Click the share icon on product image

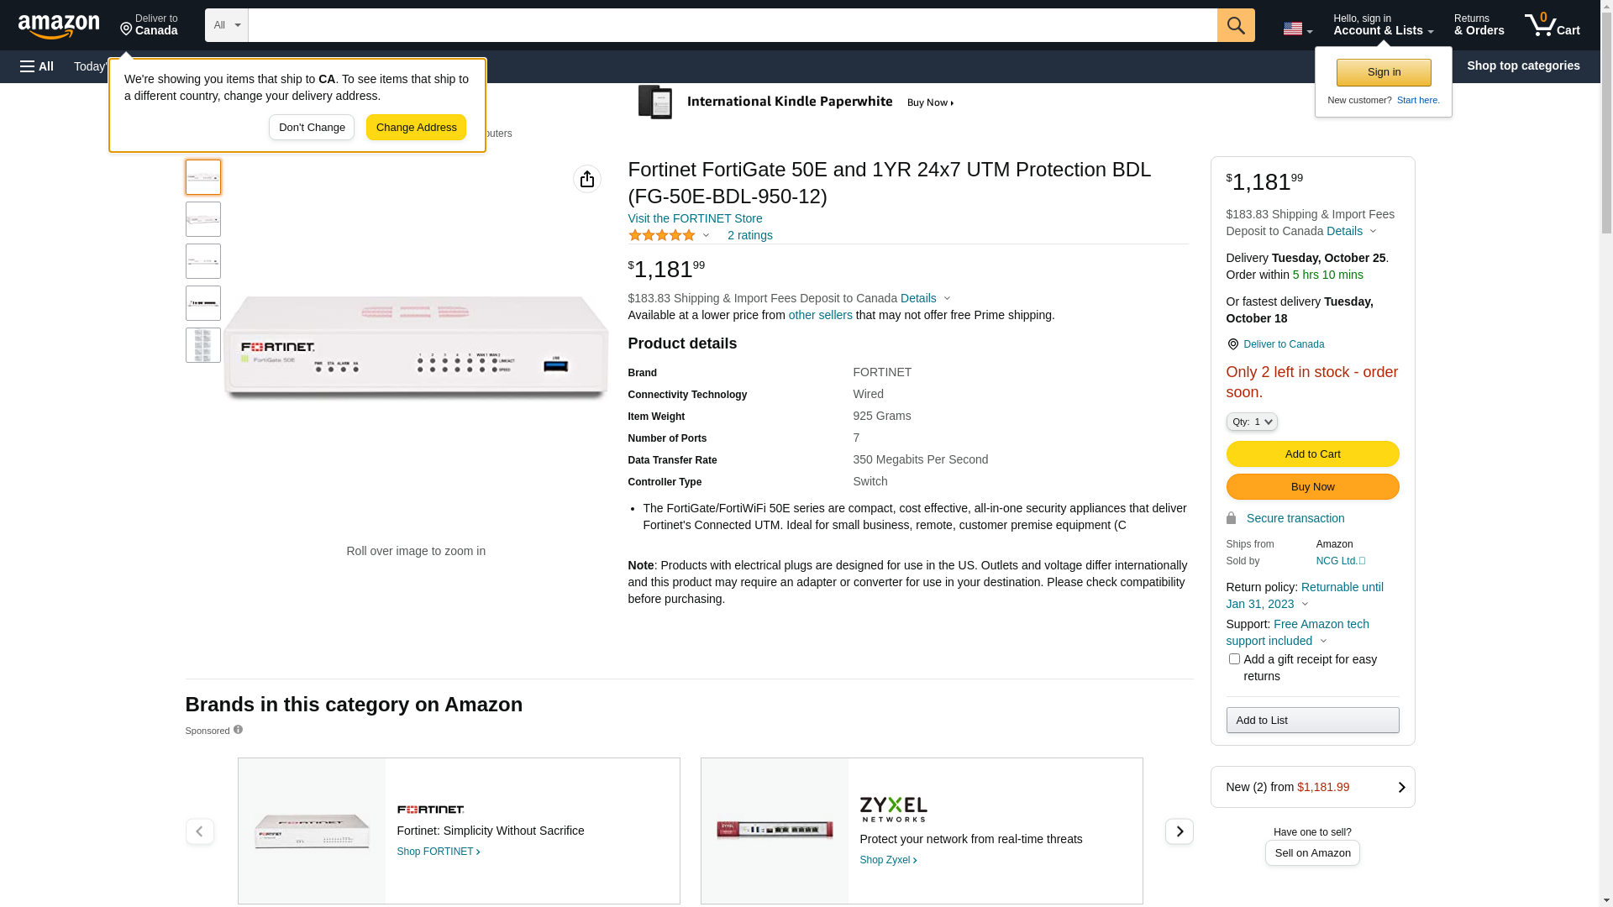[587, 179]
